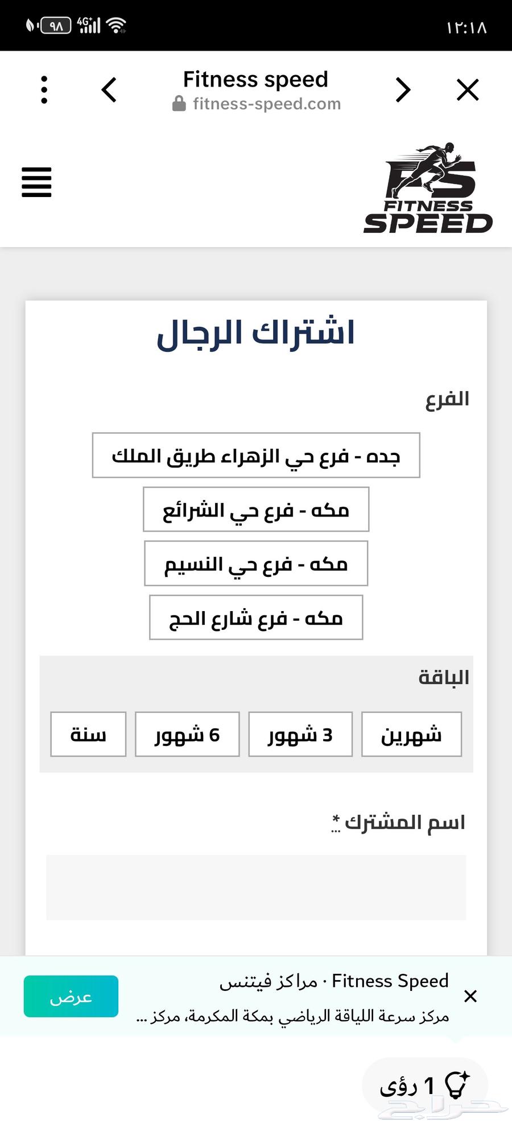
Task: Dismiss the Fitness Speed banner via its X
Action: [470, 997]
